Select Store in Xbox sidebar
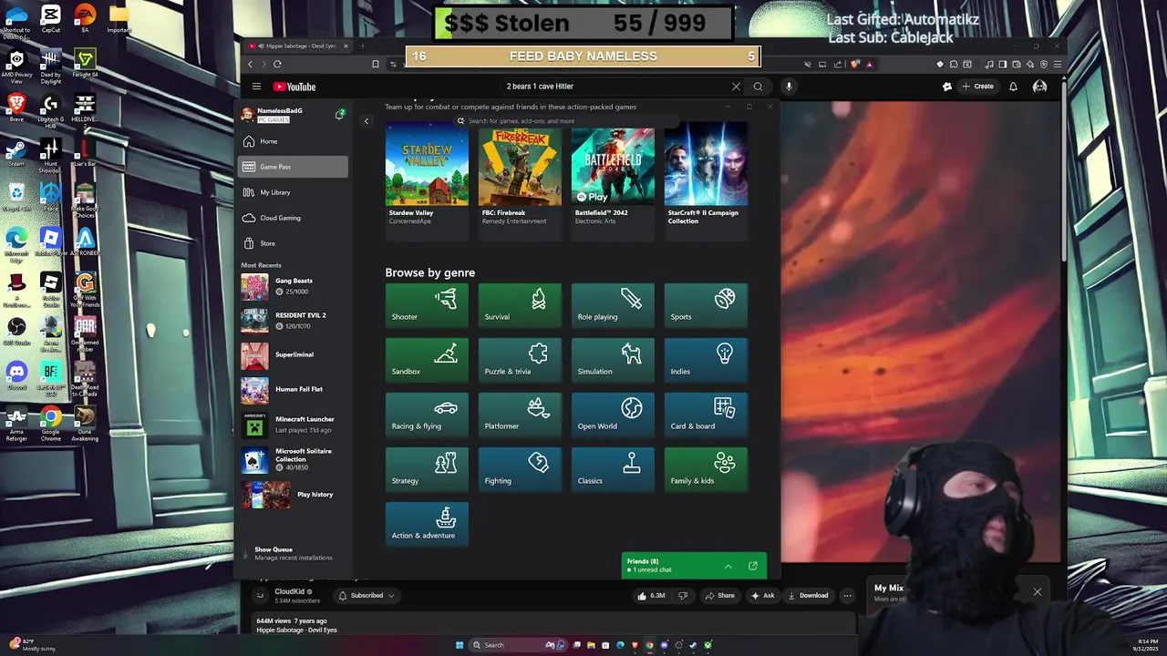 [x=293, y=243]
